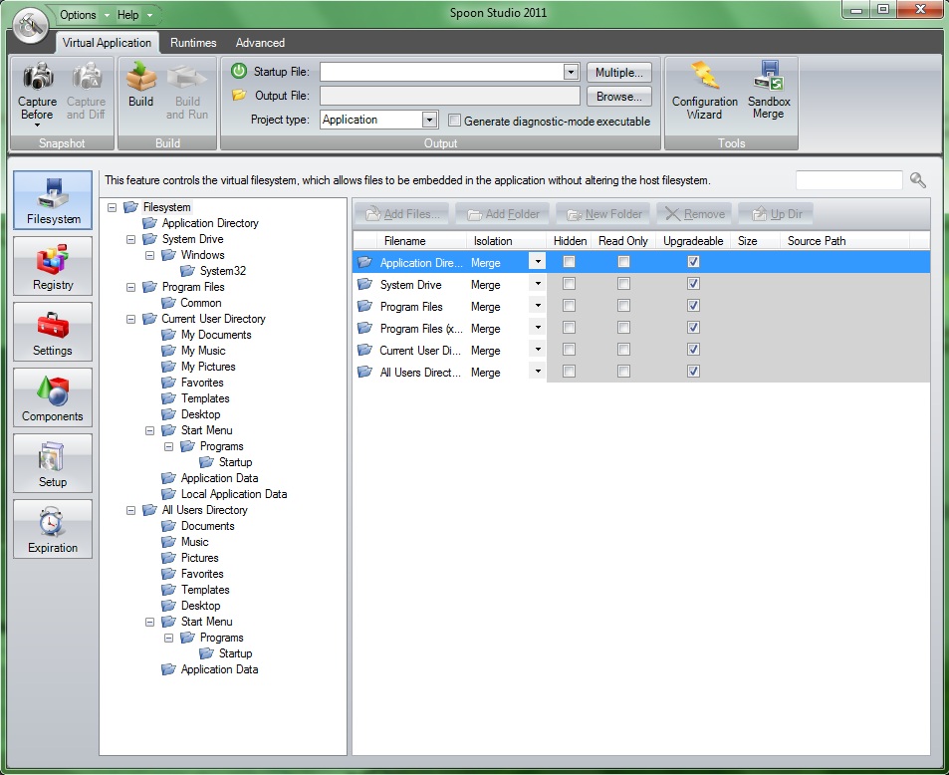Image resolution: width=949 pixels, height=775 pixels.
Task: Open the Expiration clock section
Action: click(x=53, y=529)
